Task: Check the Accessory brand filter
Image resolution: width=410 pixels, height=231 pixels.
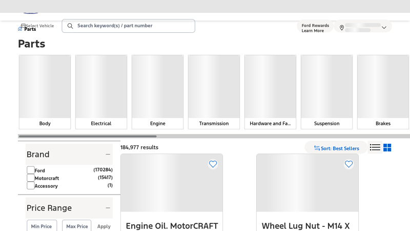Action: click(x=31, y=185)
